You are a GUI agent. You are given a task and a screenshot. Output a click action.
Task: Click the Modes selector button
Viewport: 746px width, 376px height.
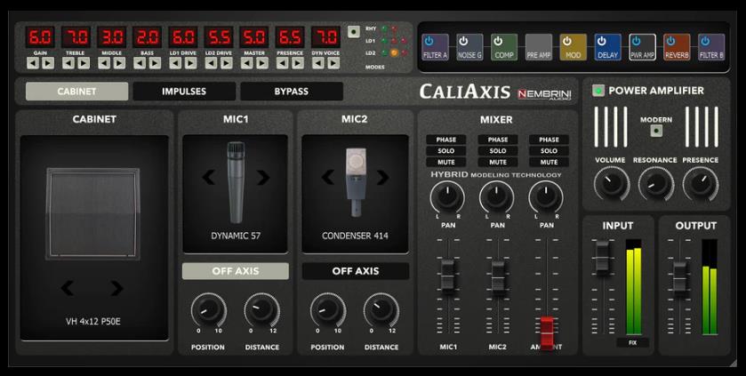(x=354, y=32)
